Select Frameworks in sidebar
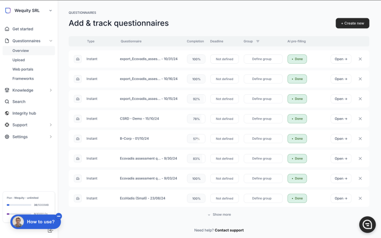Screen dimensions: 381x238 (23, 79)
